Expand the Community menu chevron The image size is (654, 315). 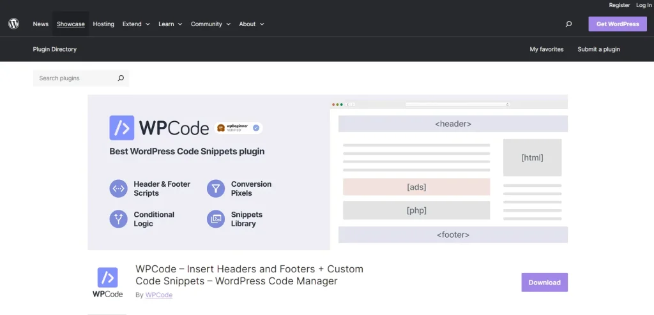[228, 24]
